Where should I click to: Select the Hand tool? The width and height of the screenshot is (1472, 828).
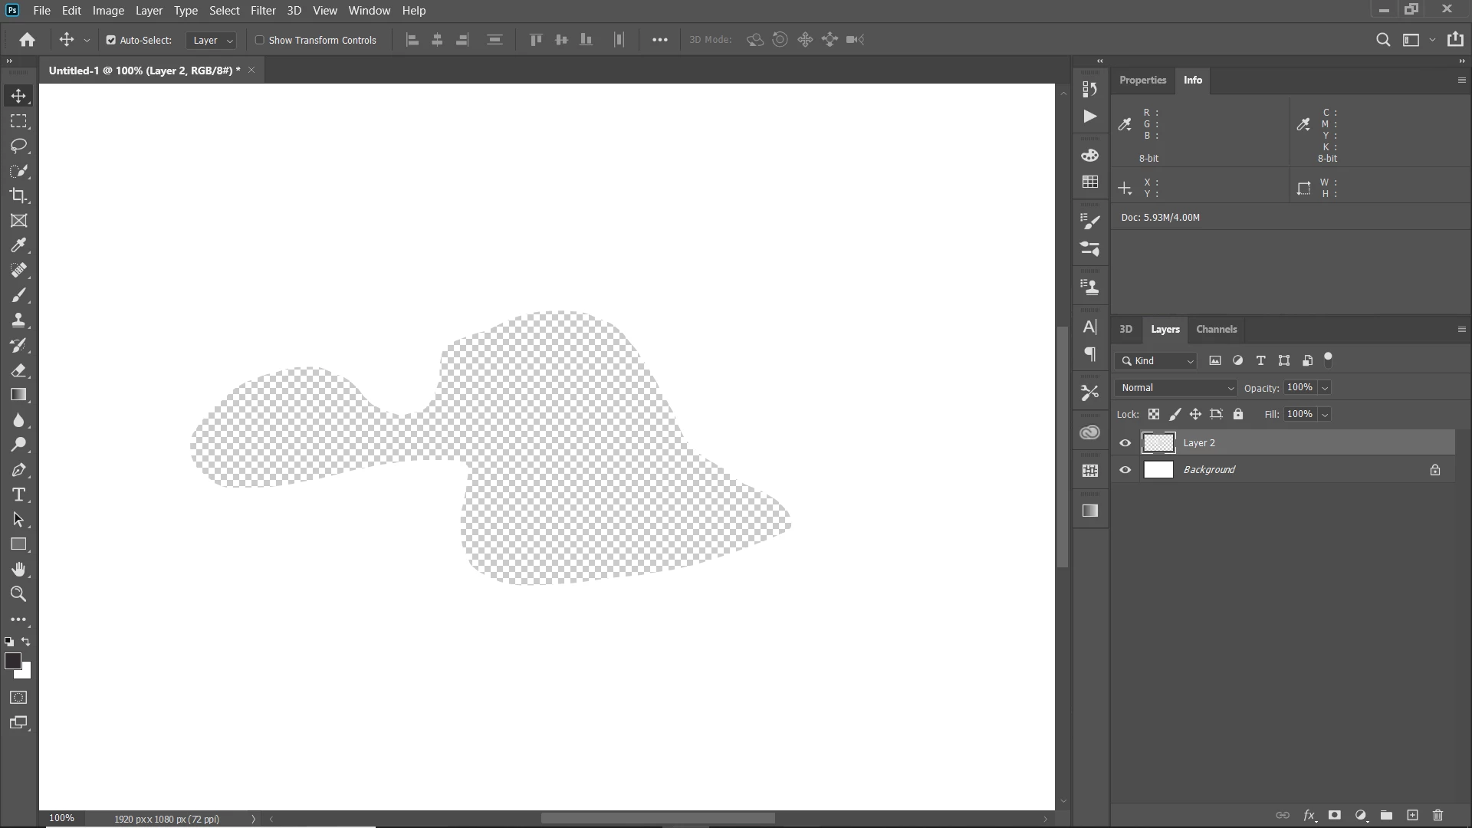click(x=18, y=569)
